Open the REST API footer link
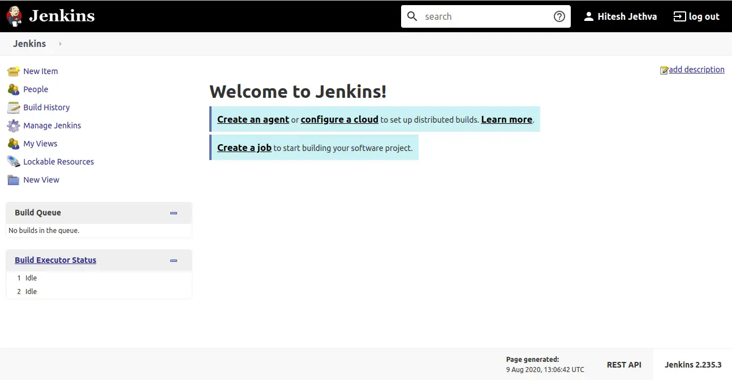The image size is (732, 380). [x=624, y=365]
